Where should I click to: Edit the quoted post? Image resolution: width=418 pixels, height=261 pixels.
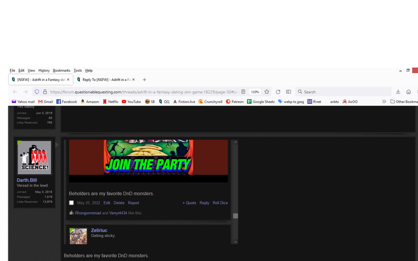(x=107, y=203)
